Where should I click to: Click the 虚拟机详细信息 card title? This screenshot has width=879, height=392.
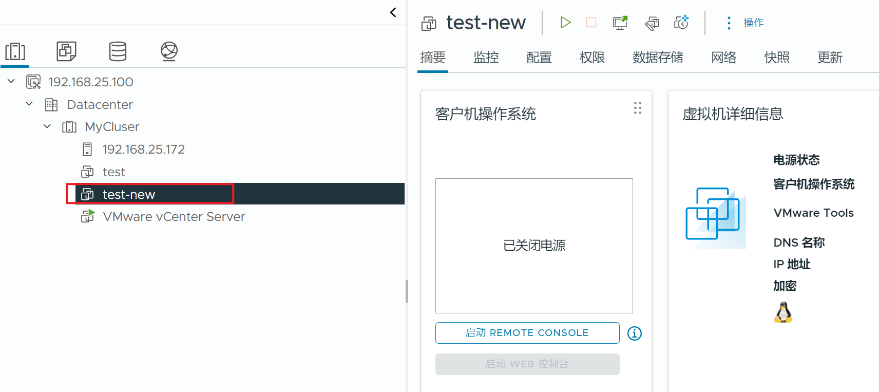point(733,114)
